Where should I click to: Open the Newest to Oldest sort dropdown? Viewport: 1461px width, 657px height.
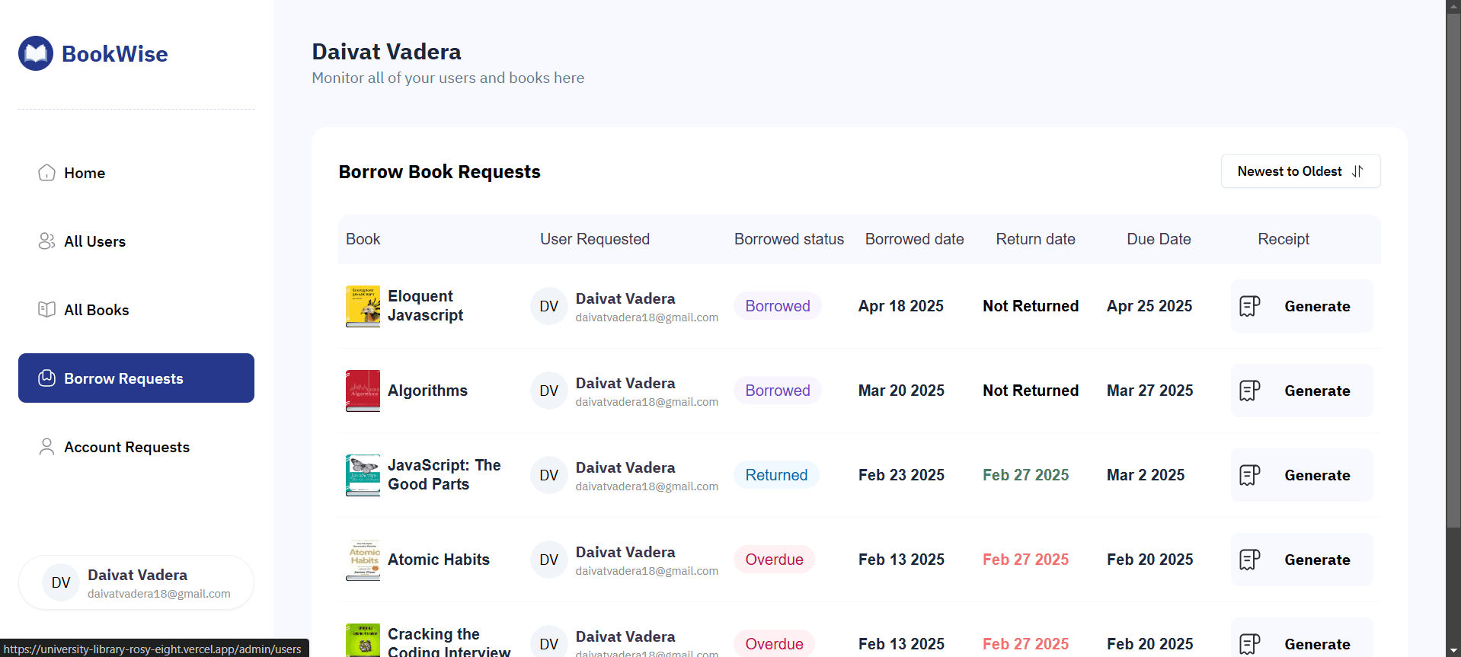tap(1300, 171)
